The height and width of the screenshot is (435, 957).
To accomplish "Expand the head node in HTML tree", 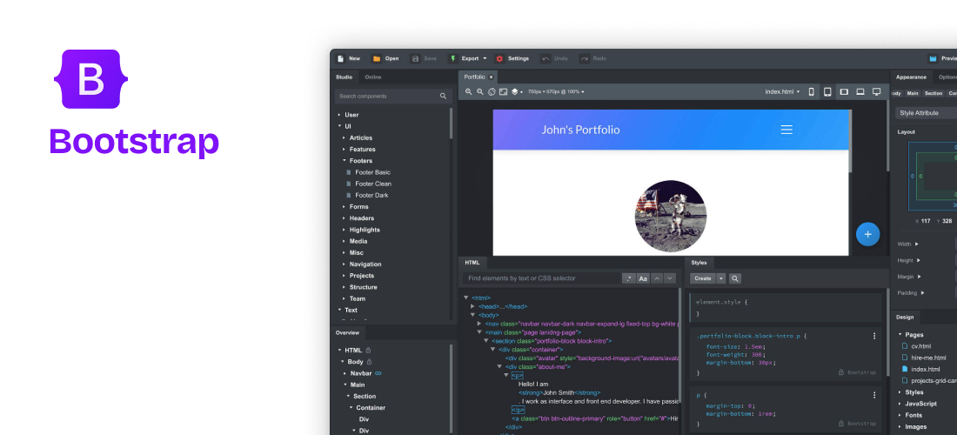I will click(x=472, y=306).
